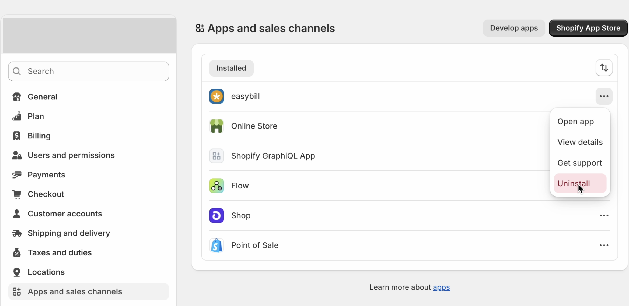
Task: Choose View details from the menu
Action: click(x=580, y=142)
